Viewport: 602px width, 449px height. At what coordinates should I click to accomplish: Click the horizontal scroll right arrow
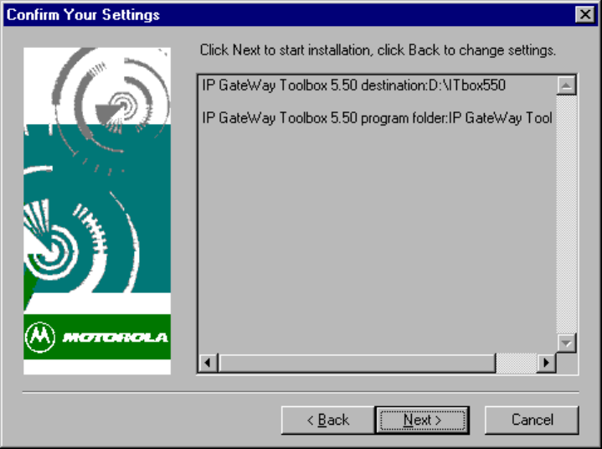click(x=546, y=363)
